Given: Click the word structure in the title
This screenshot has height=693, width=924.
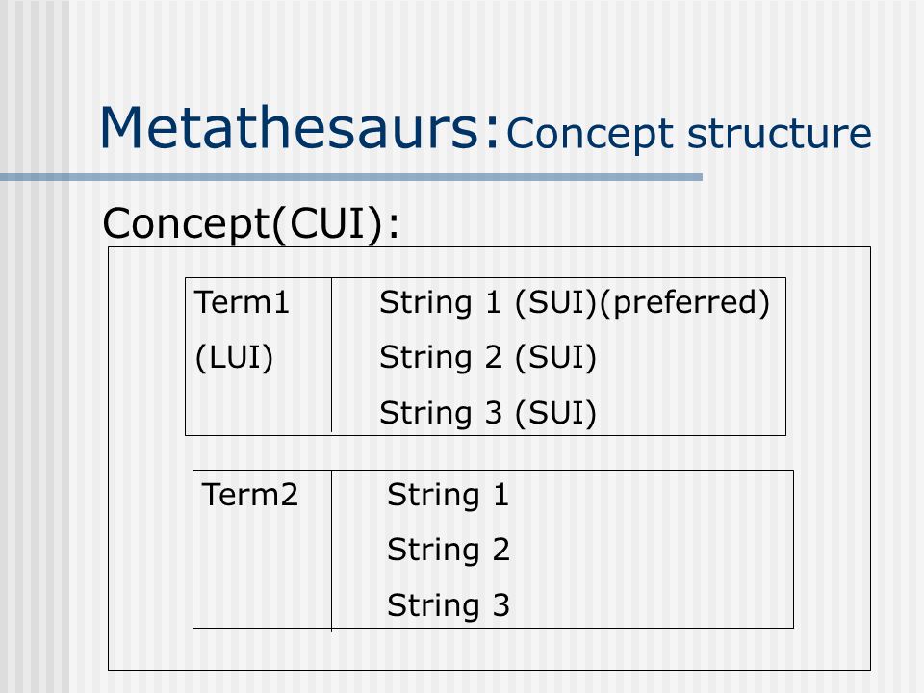Looking at the screenshot, I should coord(779,135).
